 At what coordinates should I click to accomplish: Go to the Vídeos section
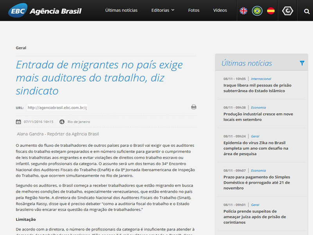click(x=220, y=10)
